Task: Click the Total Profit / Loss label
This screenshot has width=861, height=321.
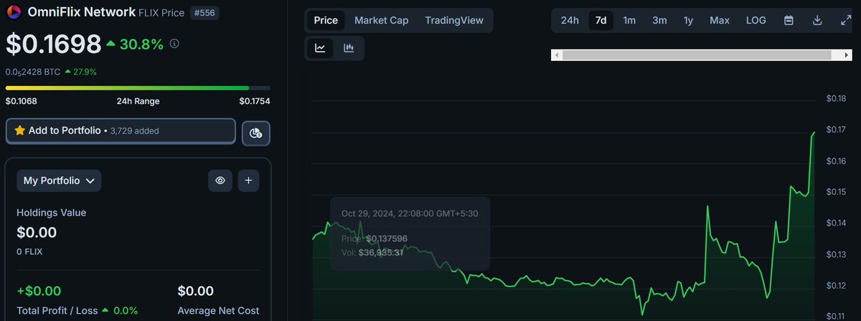Action: 57,311
